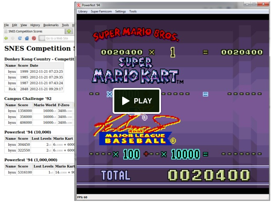Open the Settings menu in Powerfest '94
274x203 pixels.
[x=121, y=11]
